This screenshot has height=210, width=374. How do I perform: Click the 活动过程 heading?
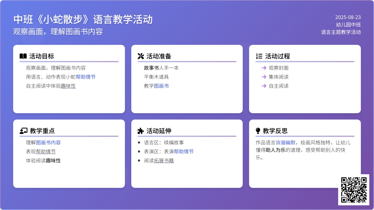point(278,56)
